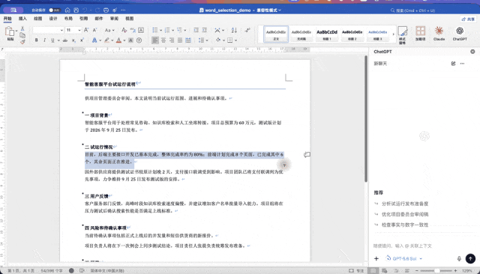
Task: Click the Numbering list icon
Action: pyautogui.click(x=167, y=30)
